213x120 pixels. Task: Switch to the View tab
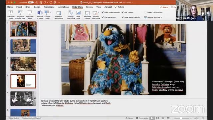[99, 7]
